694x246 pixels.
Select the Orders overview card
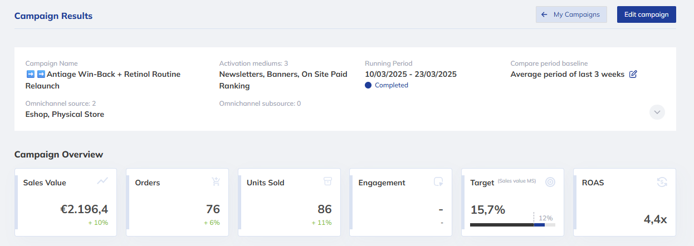(x=177, y=203)
